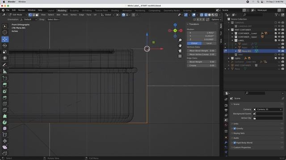Open the Render menu
Image resolution: width=286 pixels, height=160 pixels.
(22, 10)
